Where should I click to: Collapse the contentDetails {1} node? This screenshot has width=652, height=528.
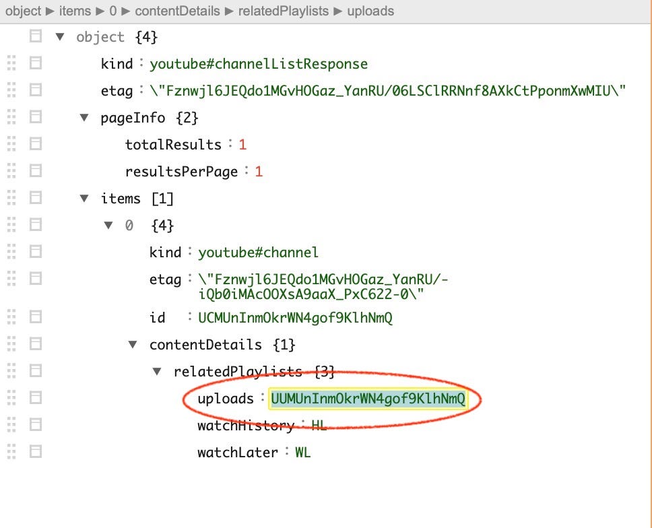tap(133, 344)
